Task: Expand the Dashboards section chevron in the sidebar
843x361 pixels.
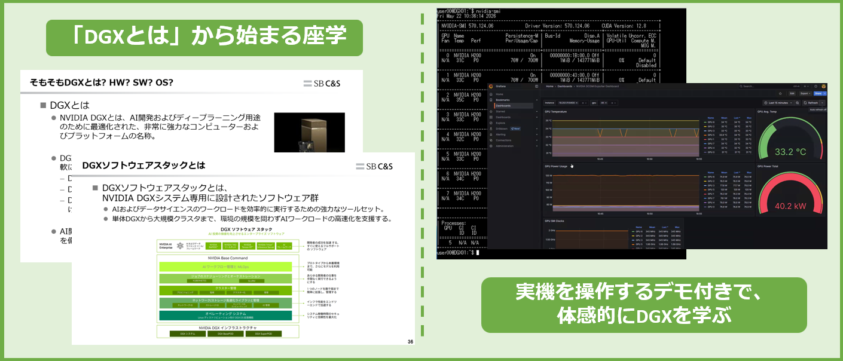Action: [537, 117]
